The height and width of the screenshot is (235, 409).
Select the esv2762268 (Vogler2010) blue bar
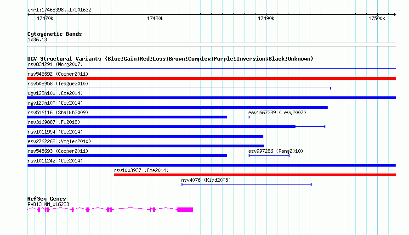146,146
